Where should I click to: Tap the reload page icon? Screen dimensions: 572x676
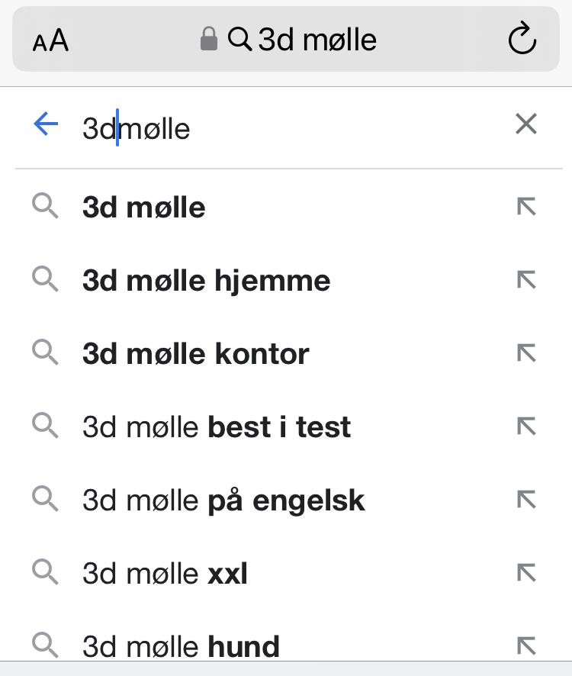point(522,40)
